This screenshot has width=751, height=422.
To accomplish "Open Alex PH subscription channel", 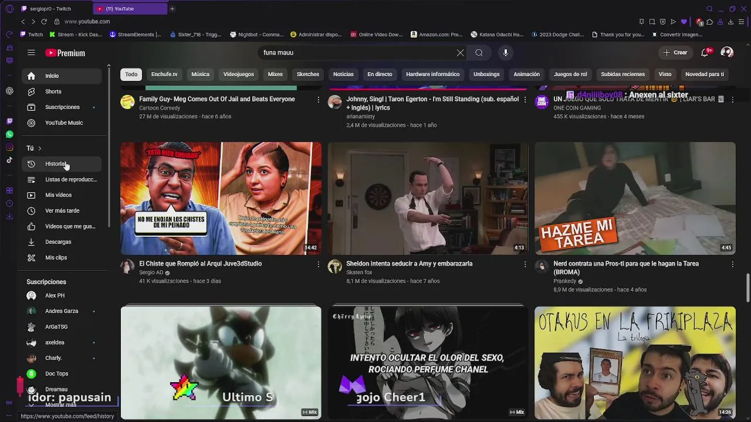I will pos(62,295).
